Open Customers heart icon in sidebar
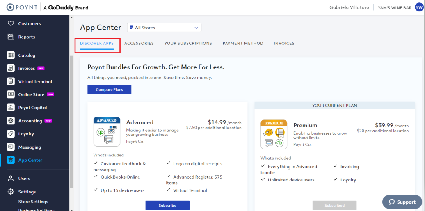This screenshot has width=425, height=211. [x=11, y=23]
